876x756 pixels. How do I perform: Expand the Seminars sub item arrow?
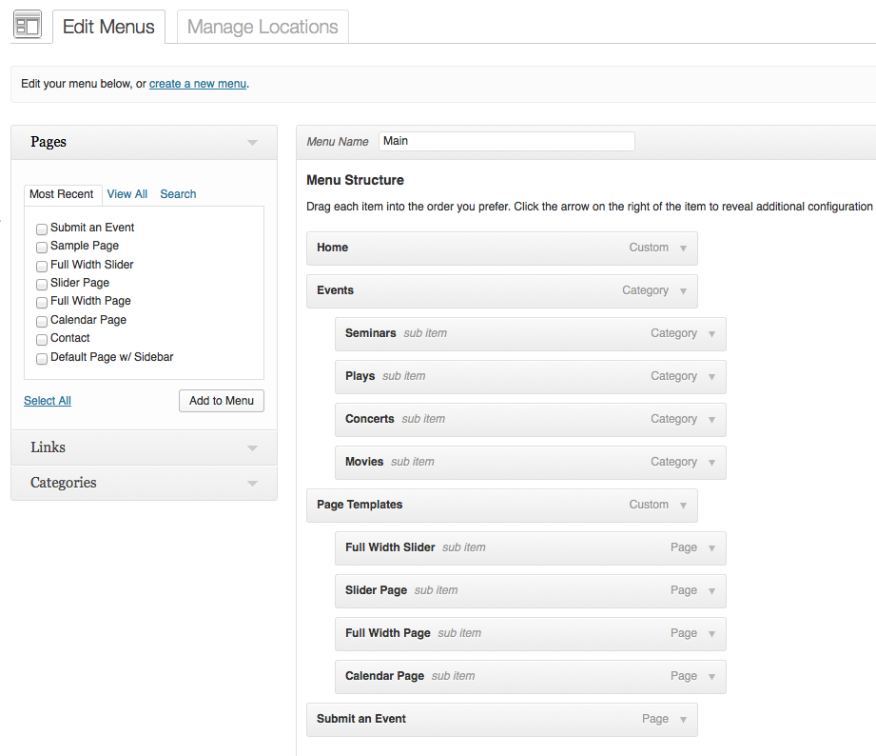click(x=711, y=334)
